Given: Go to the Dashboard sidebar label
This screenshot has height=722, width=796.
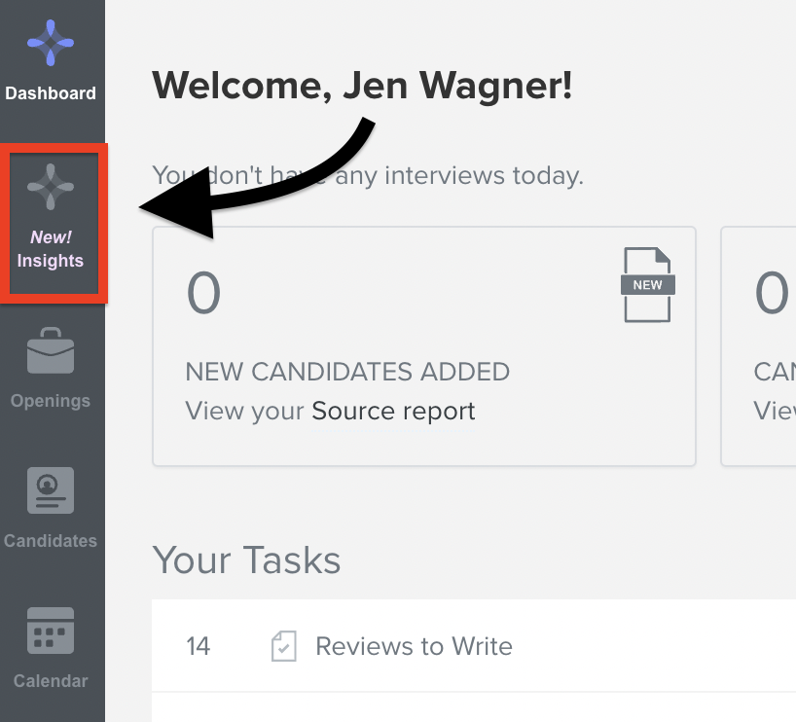Looking at the screenshot, I should coord(51,93).
